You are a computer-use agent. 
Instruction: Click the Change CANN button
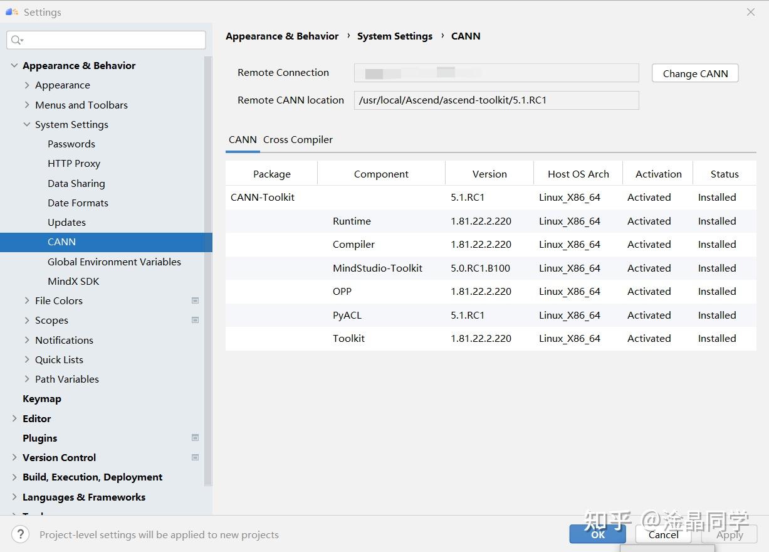pyautogui.click(x=695, y=73)
